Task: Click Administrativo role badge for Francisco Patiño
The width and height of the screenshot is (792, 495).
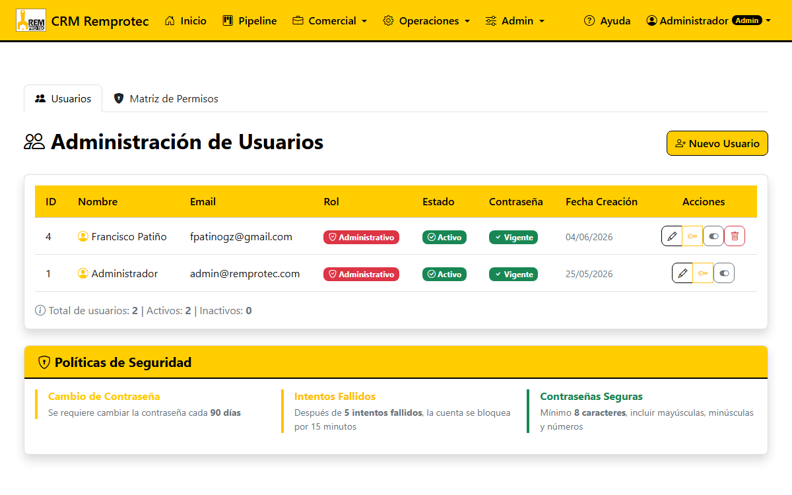Action: click(361, 237)
